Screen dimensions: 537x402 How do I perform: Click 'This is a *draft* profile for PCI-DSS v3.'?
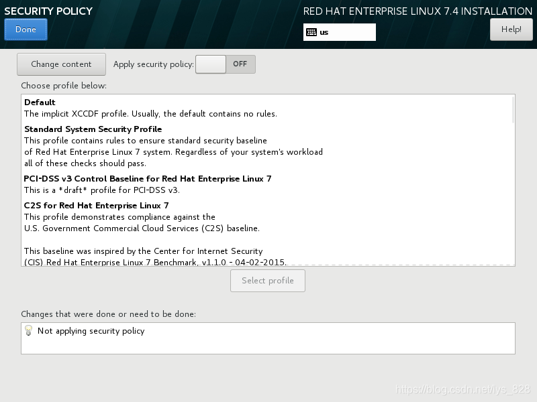(102, 190)
